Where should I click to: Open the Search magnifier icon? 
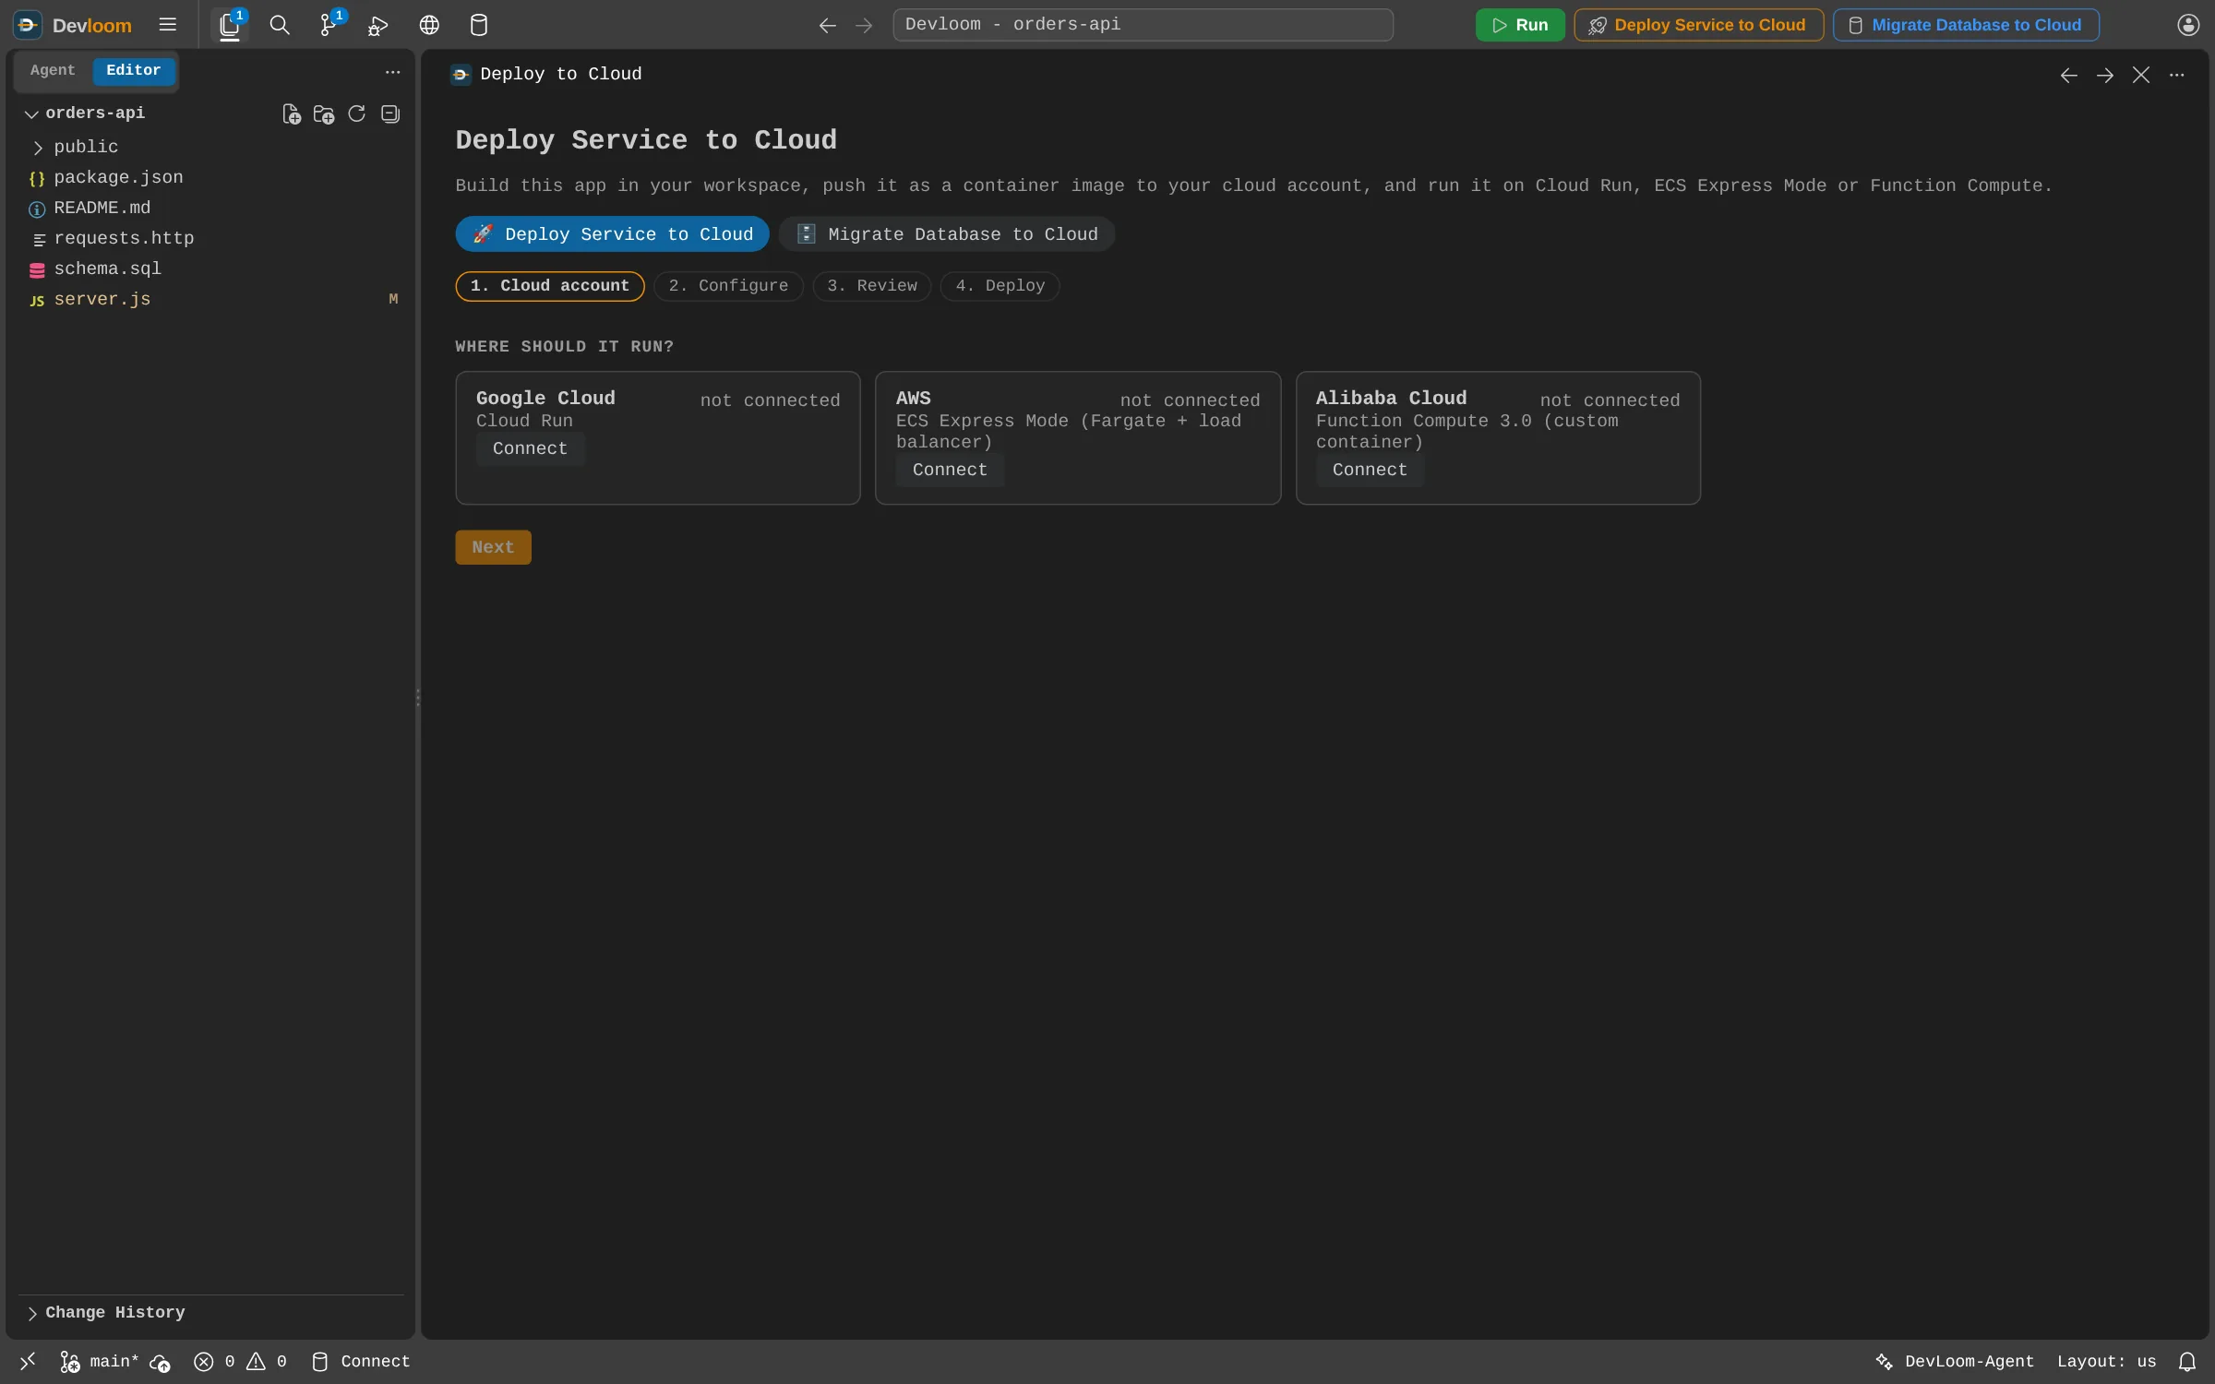point(280,25)
